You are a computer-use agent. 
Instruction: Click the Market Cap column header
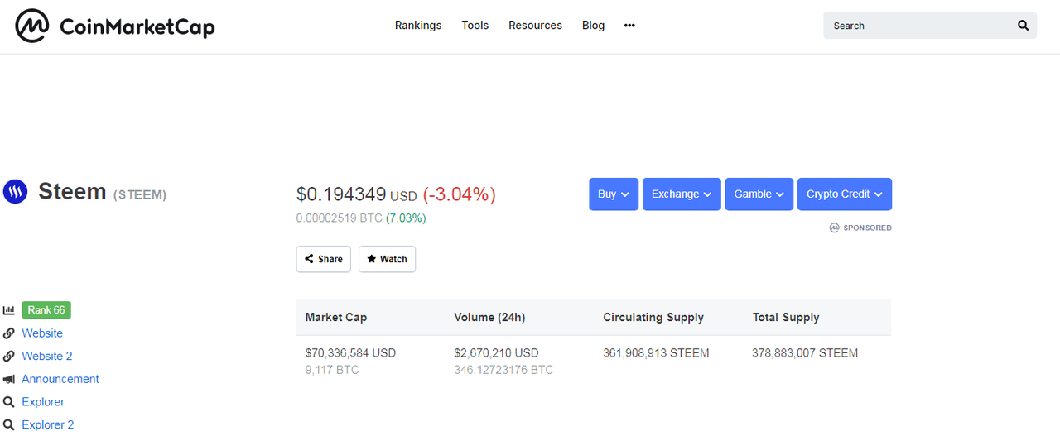click(336, 317)
